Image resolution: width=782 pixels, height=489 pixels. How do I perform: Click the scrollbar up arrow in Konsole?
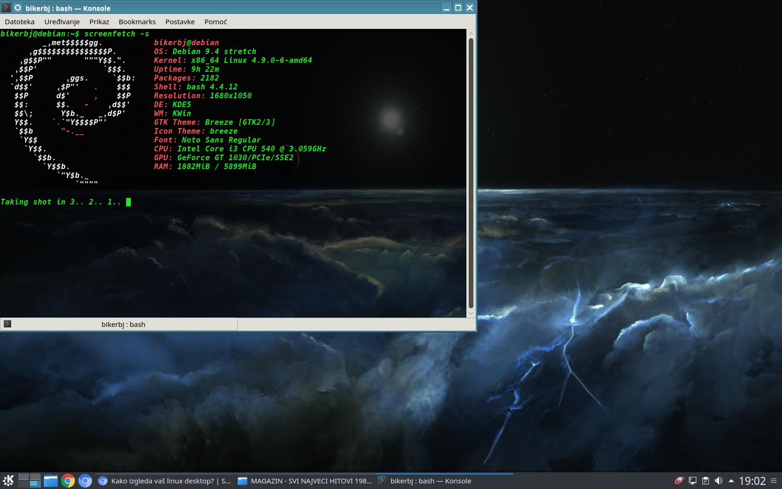tap(471, 33)
